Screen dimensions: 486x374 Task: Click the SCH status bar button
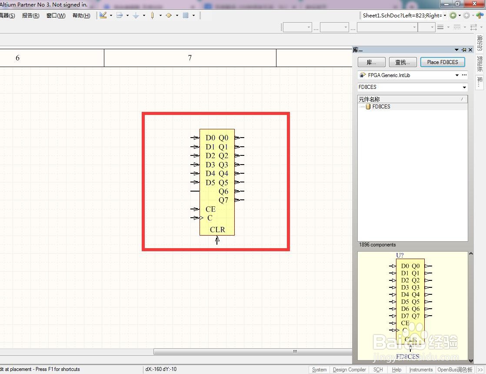coord(378,370)
